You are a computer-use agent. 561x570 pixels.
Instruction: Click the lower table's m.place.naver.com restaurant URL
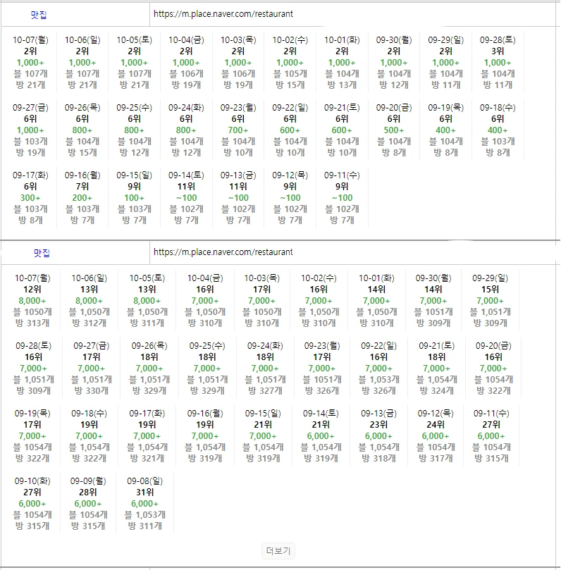pyautogui.click(x=223, y=252)
